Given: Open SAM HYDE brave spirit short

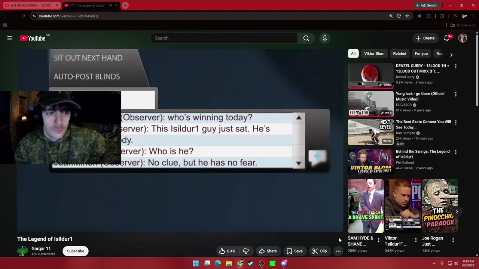Looking at the screenshot, I should click(x=366, y=206).
